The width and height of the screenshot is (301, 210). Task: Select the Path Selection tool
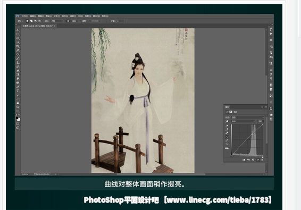click(x=18, y=95)
